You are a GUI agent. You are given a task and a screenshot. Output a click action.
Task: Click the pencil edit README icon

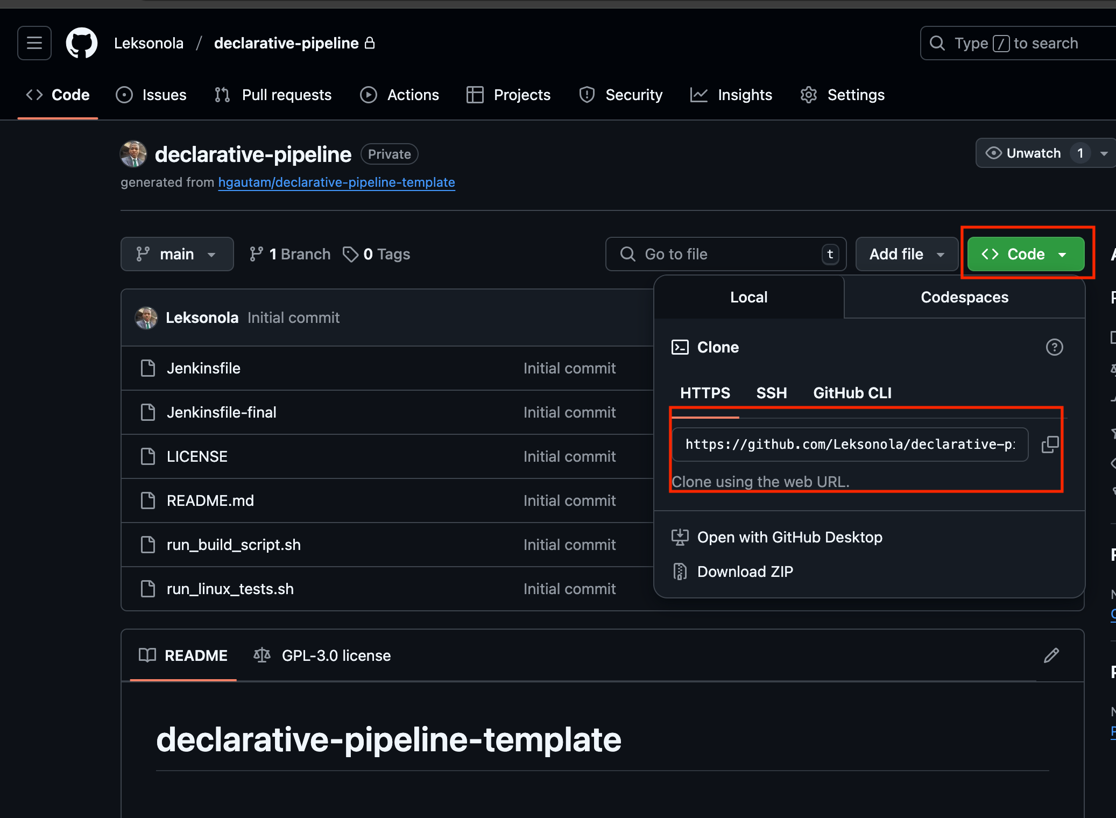coord(1051,655)
